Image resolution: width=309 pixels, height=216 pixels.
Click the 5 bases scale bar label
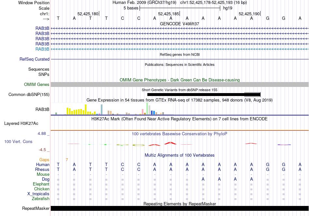[x=131, y=8]
